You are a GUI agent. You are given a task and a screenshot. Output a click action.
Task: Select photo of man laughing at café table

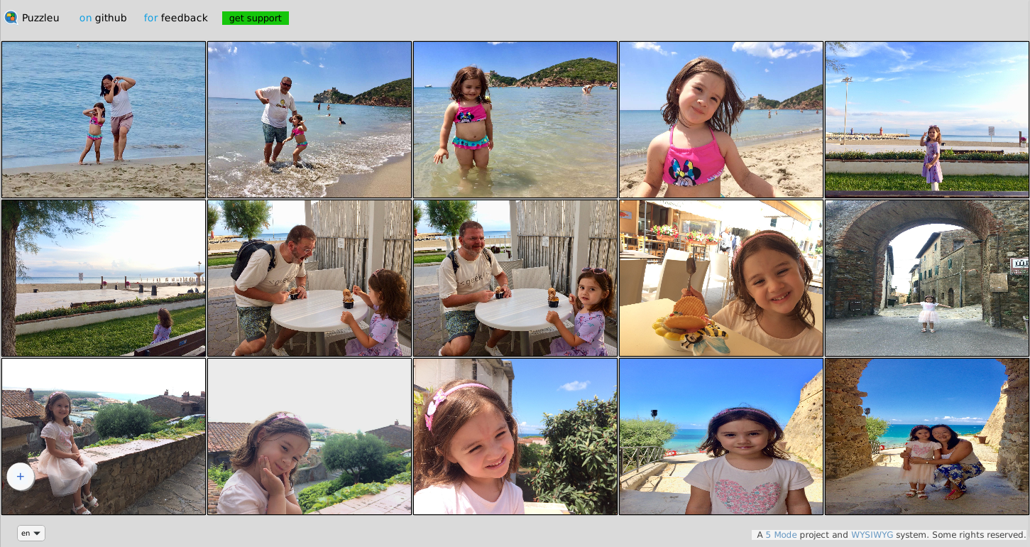[x=309, y=278]
